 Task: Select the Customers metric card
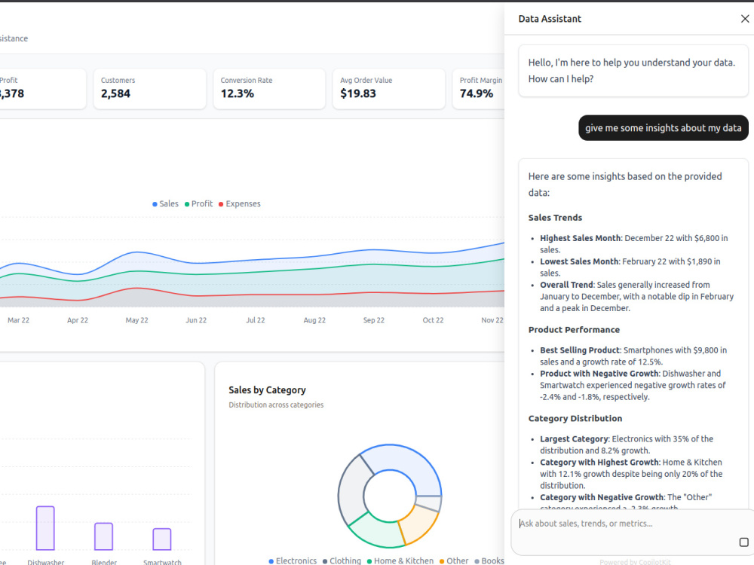click(x=149, y=89)
